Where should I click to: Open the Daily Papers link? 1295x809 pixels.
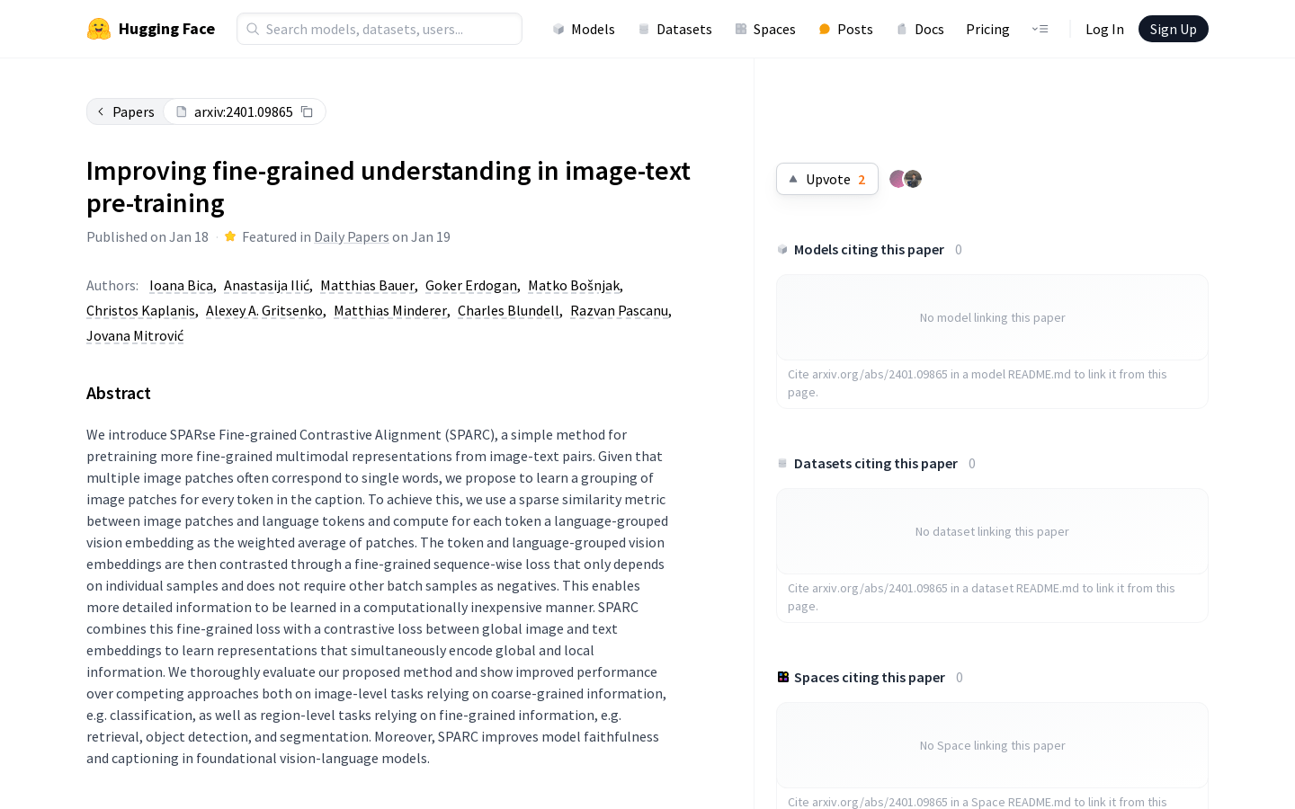coord(352,236)
